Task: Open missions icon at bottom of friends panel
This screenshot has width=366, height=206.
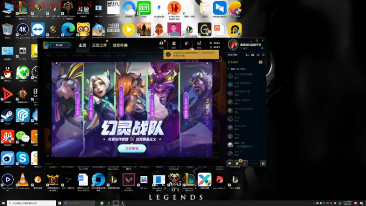Action: (237, 163)
